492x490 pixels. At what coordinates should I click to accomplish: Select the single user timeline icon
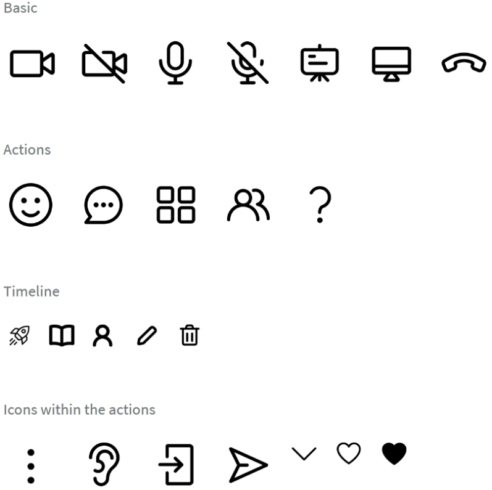102,335
